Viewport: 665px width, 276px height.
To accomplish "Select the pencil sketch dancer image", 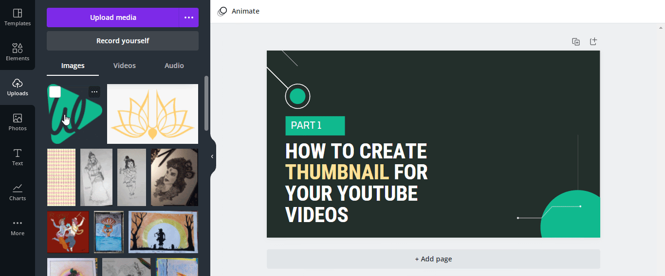I will point(96,177).
